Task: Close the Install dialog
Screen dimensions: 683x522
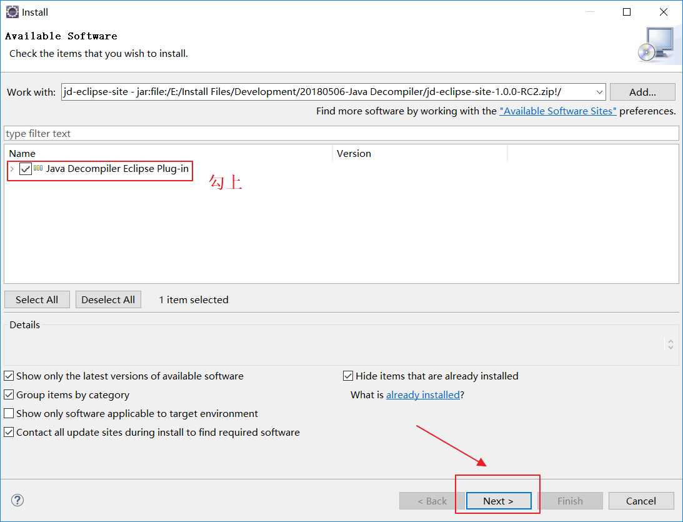Action: (x=664, y=13)
